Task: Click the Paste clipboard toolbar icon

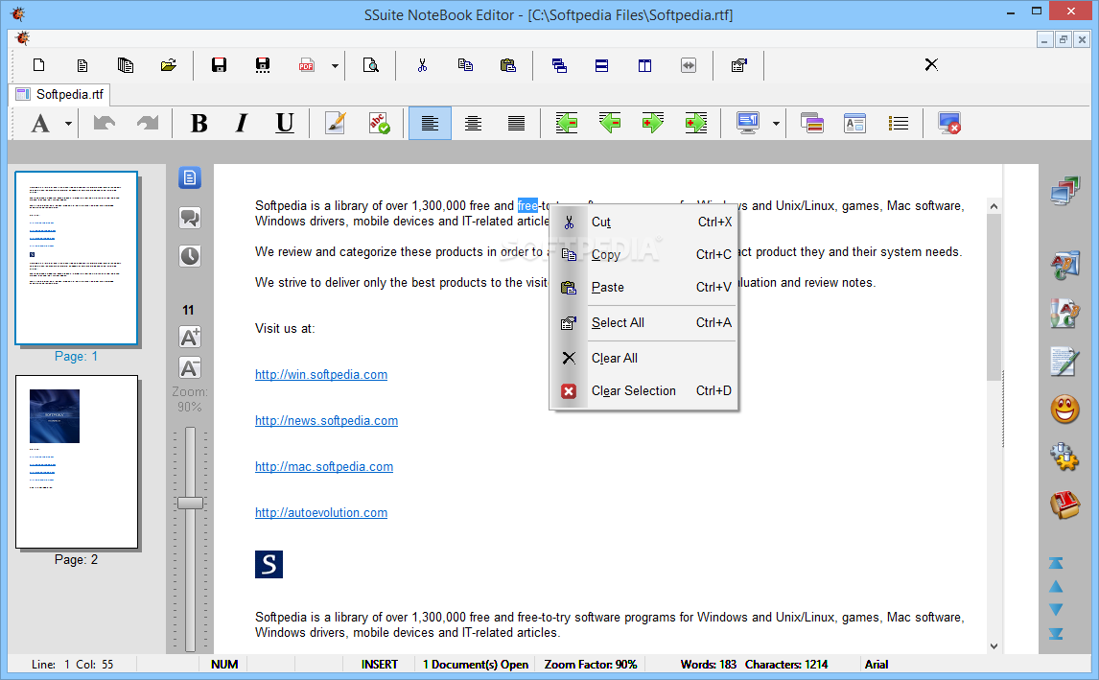Action: [x=508, y=65]
